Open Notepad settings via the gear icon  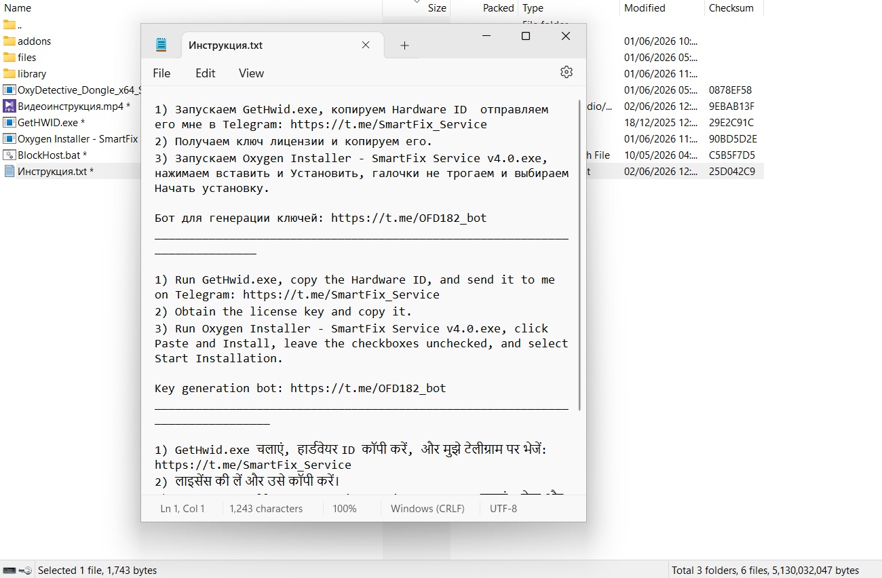(567, 73)
